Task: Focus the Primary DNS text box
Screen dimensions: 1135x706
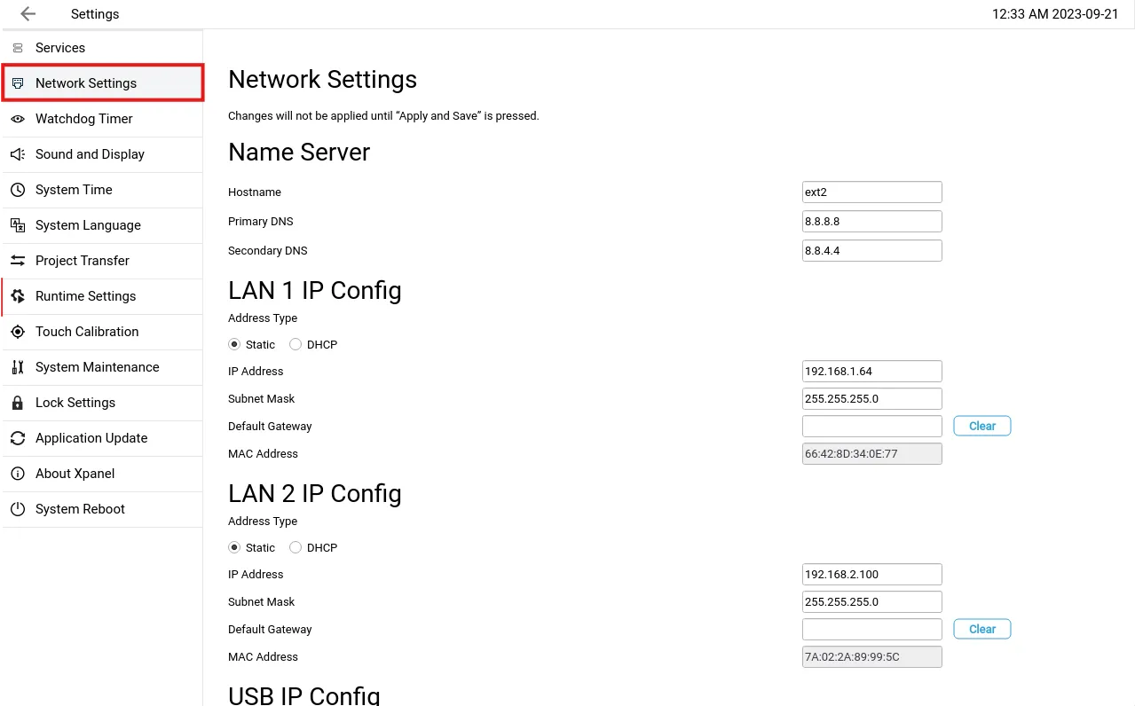Action: [x=871, y=222]
